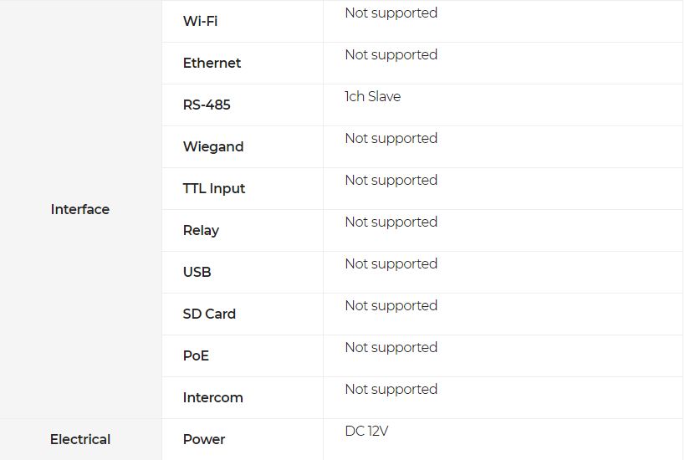Viewport: 685px width, 460px height.
Task: Click the Relay row label
Action: pos(201,231)
